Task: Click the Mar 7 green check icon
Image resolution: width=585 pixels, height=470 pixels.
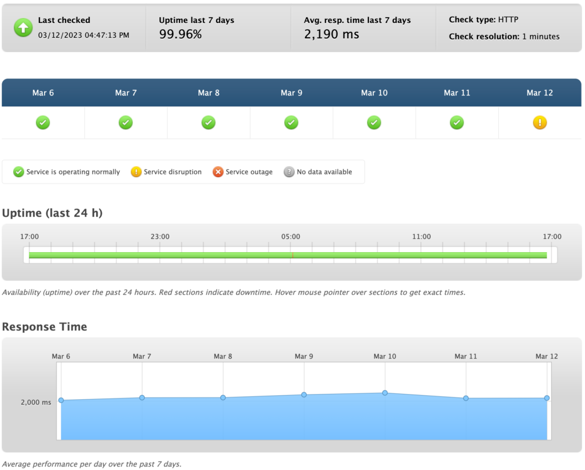Action: pos(126,122)
